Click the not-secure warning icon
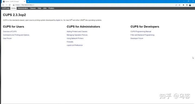The image size is (195, 104). coord(14,5)
